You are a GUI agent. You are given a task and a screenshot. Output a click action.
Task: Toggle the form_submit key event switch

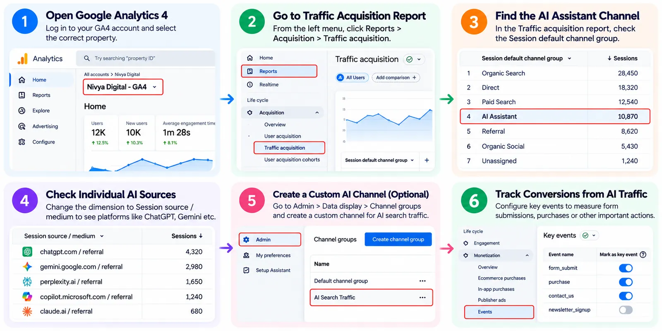click(626, 268)
